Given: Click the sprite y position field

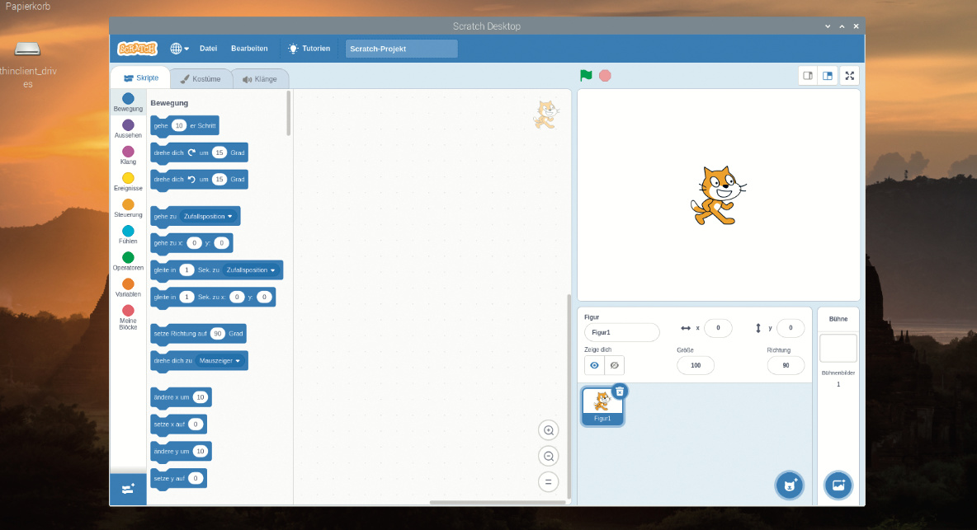Looking at the screenshot, I should coord(791,328).
